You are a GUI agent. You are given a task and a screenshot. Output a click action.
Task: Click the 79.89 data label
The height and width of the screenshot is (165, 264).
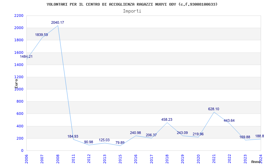pyautogui.click(x=120, y=143)
